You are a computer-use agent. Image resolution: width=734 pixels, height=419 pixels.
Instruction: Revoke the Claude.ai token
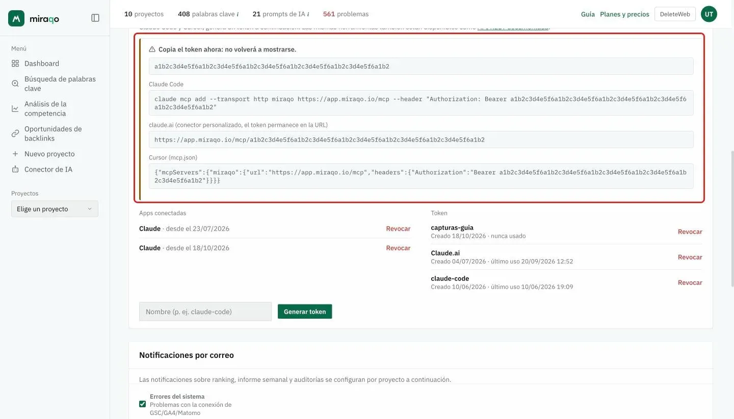[x=690, y=257]
